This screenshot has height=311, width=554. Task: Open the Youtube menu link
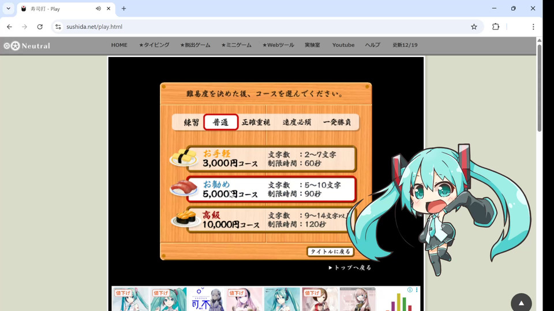pyautogui.click(x=343, y=45)
